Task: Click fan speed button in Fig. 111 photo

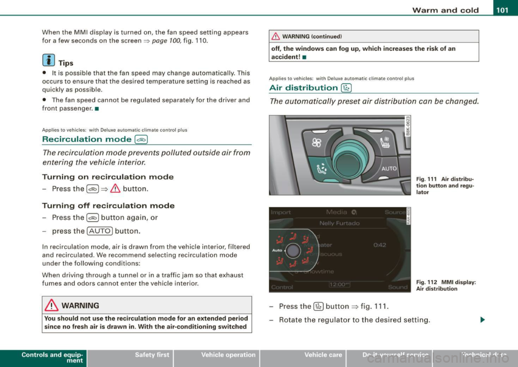Action: click(x=317, y=142)
